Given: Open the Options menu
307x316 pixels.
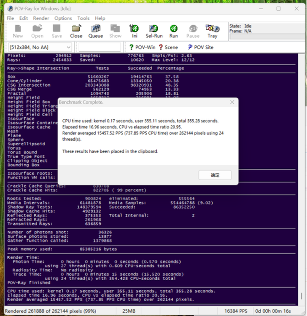Looking at the screenshot, I should pos(63,18).
